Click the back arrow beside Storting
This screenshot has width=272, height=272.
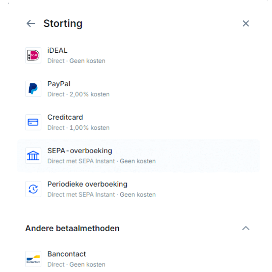[31, 23]
